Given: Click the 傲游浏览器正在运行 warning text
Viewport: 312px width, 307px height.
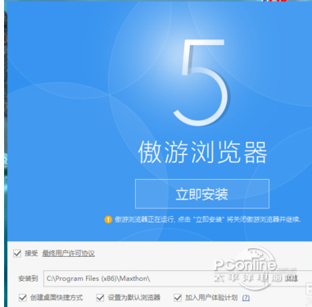Looking at the screenshot, I should pyautogui.click(x=207, y=219).
